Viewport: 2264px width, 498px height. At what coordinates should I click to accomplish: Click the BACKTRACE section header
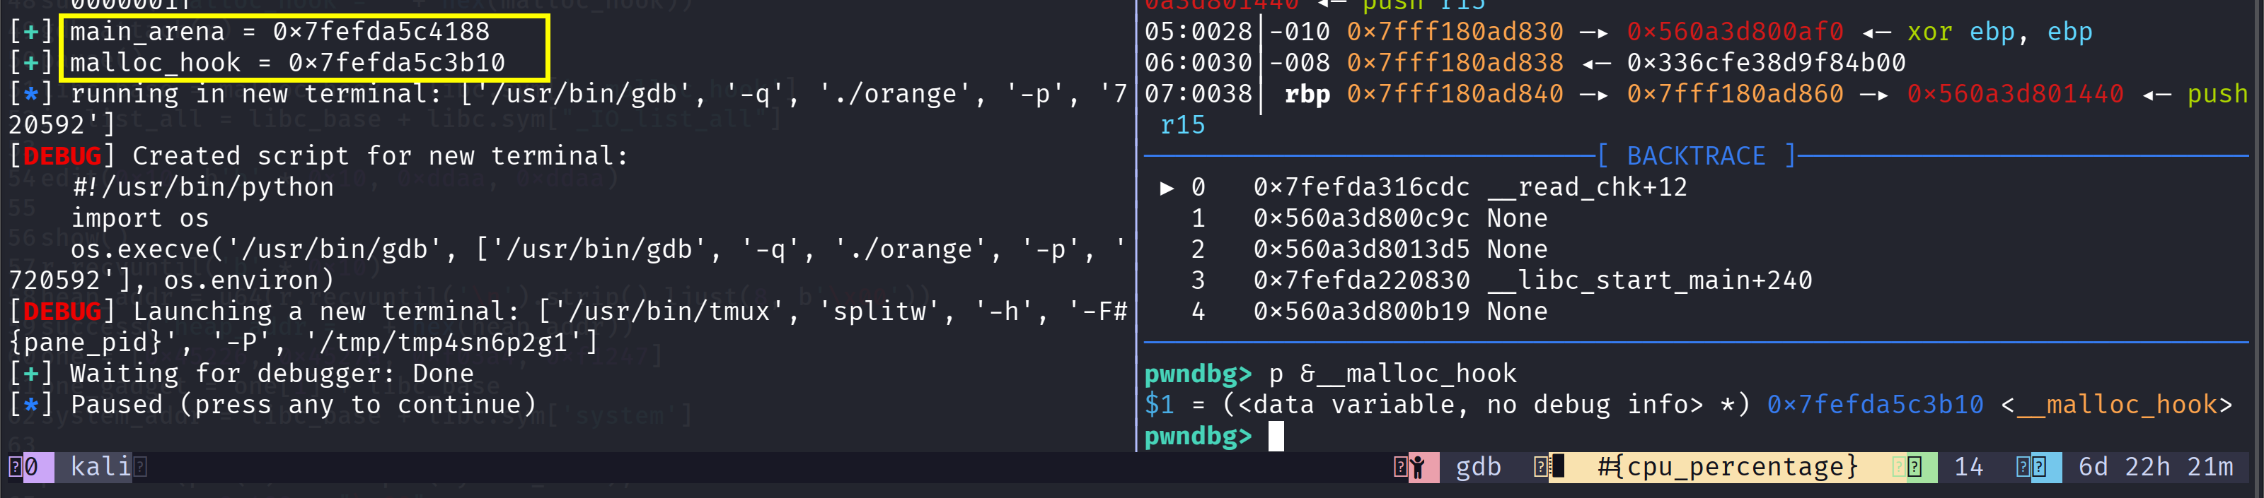1697,156
